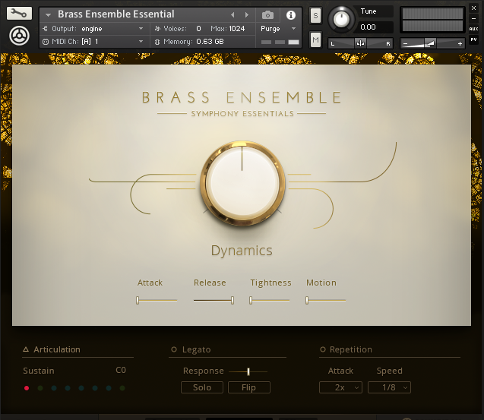
Task: Open the MIDI Ch dropdown
Action: pyautogui.click(x=141, y=41)
